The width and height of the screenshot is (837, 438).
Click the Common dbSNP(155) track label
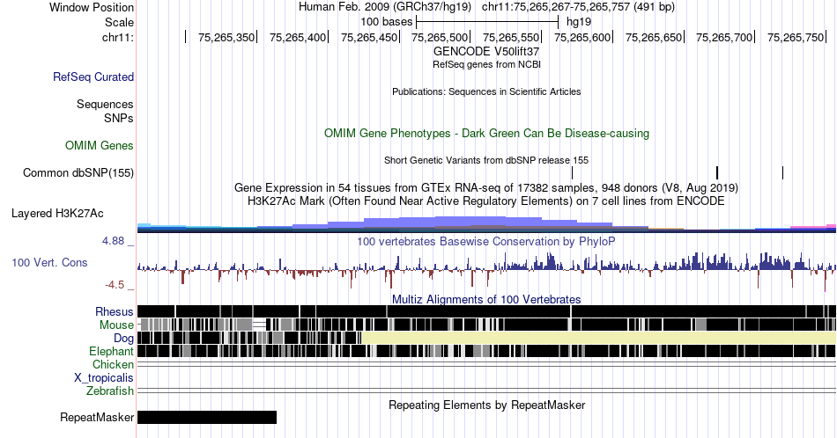(x=78, y=172)
